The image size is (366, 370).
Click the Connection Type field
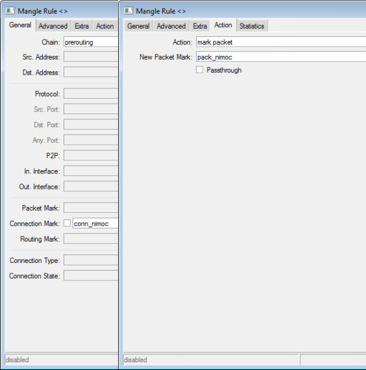click(91, 260)
